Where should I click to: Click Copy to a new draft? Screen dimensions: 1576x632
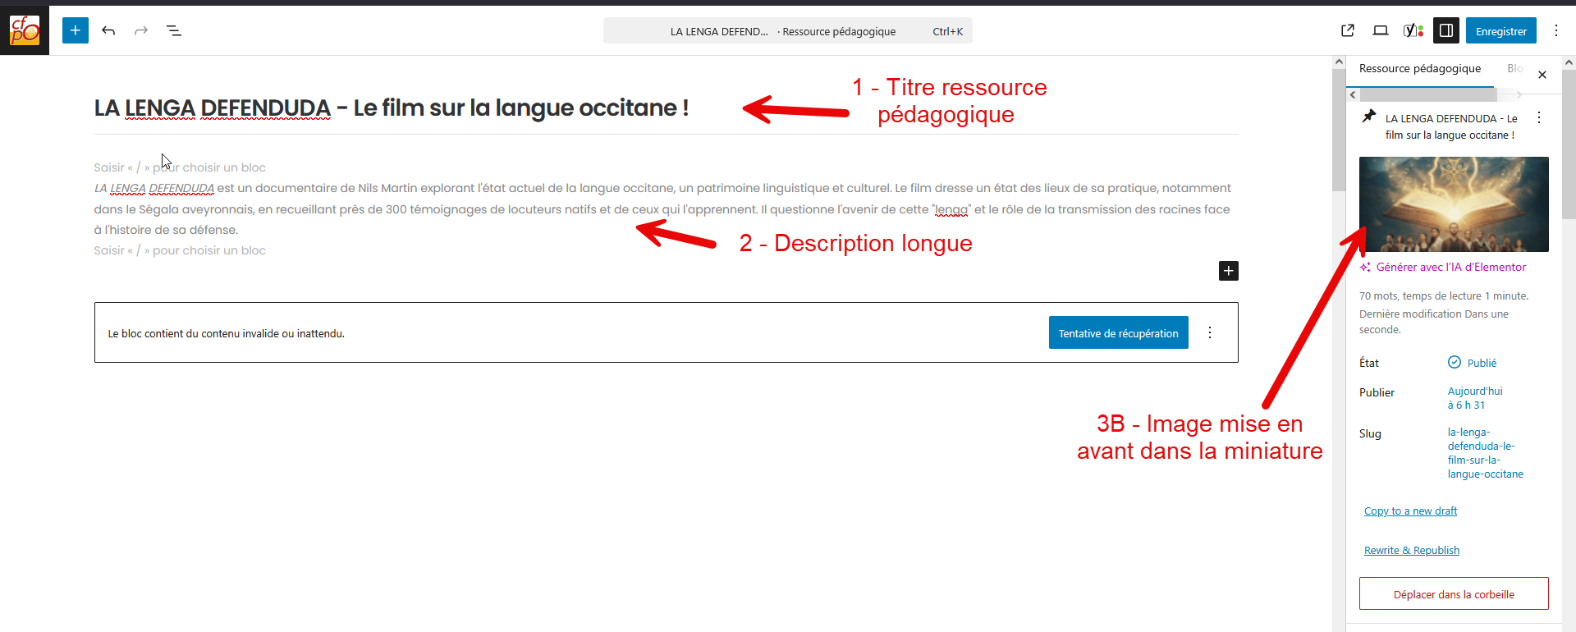pyautogui.click(x=1410, y=511)
